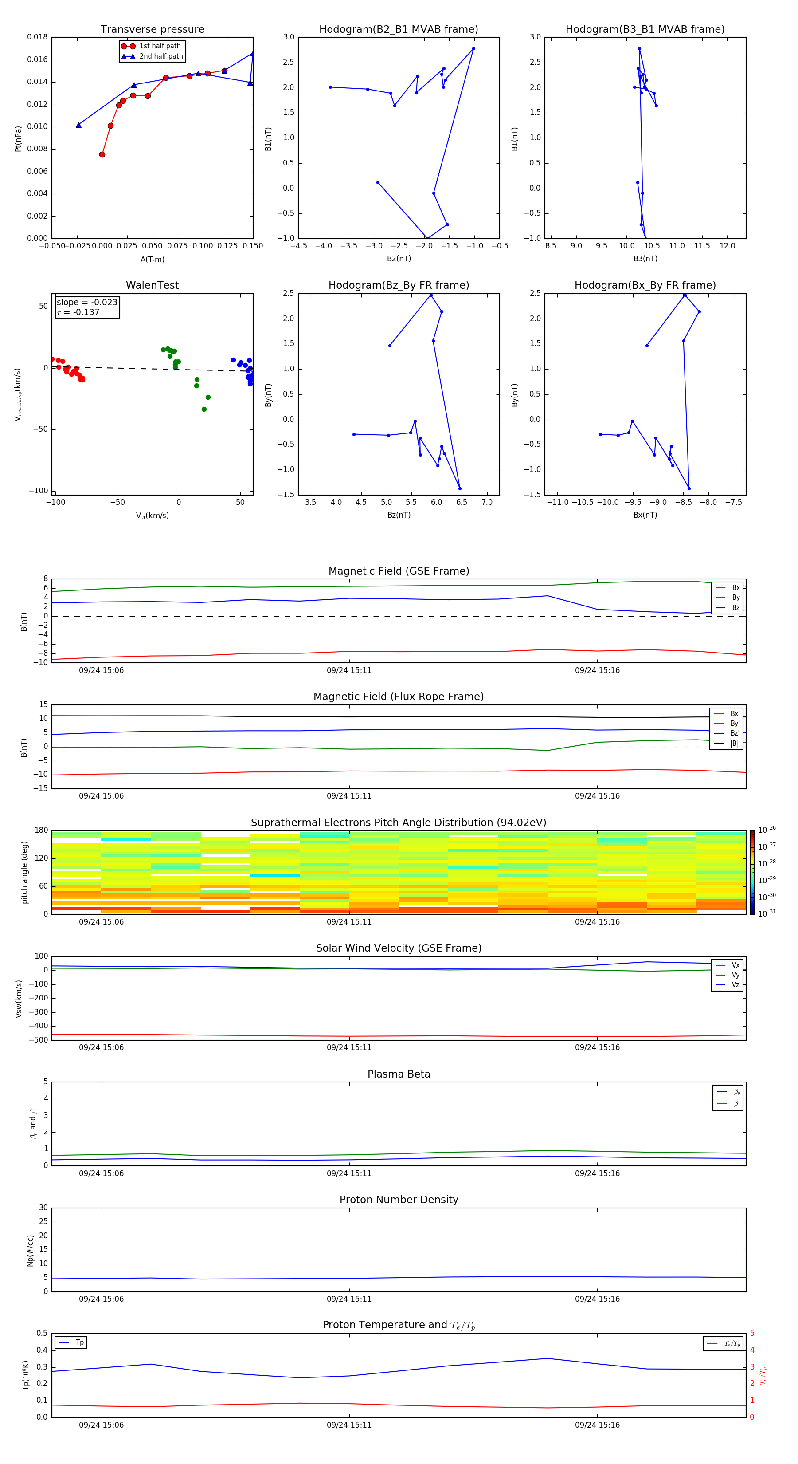The height and width of the screenshot is (1464, 798).
Task: Click the 'Magnetic Field (Flux Rope Frame)' title
Action: (x=399, y=697)
